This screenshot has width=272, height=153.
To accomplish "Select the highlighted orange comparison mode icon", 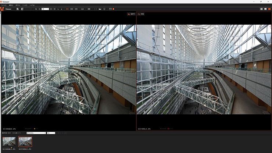I will (x=67, y=9).
